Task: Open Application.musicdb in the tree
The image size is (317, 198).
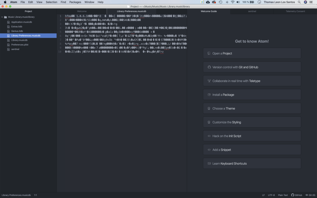Action: tap(21, 22)
